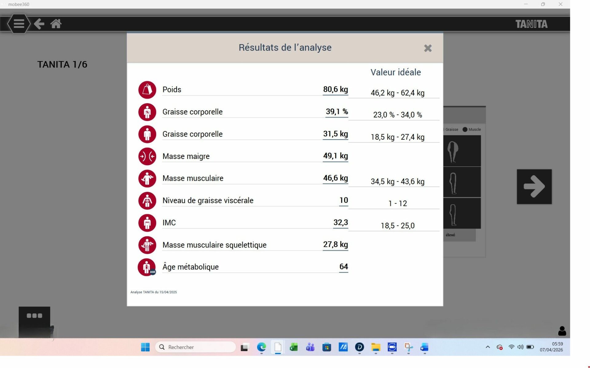Click the Poids weight icon
The width and height of the screenshot is (590, 368).
[x=147, y=90]
